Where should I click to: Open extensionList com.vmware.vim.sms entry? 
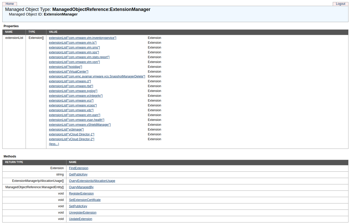[x=74, y=47]
